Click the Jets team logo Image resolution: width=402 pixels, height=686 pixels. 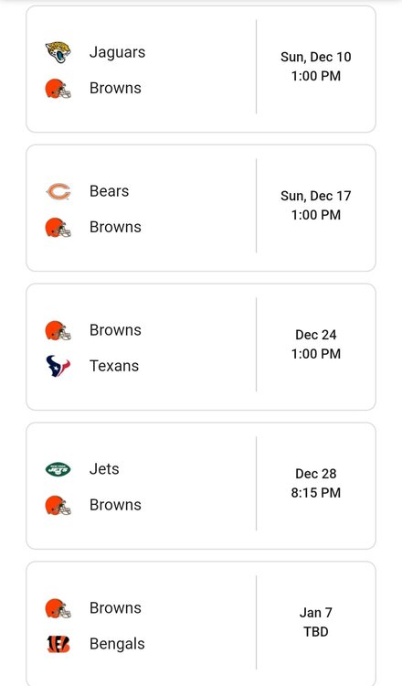(x=58, y=469)
